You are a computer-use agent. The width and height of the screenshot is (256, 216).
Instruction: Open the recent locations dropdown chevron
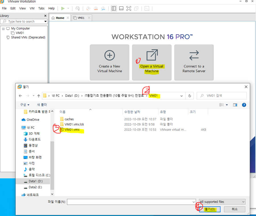pos(34,96)
